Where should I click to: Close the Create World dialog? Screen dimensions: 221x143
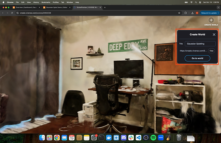point(214,34)
